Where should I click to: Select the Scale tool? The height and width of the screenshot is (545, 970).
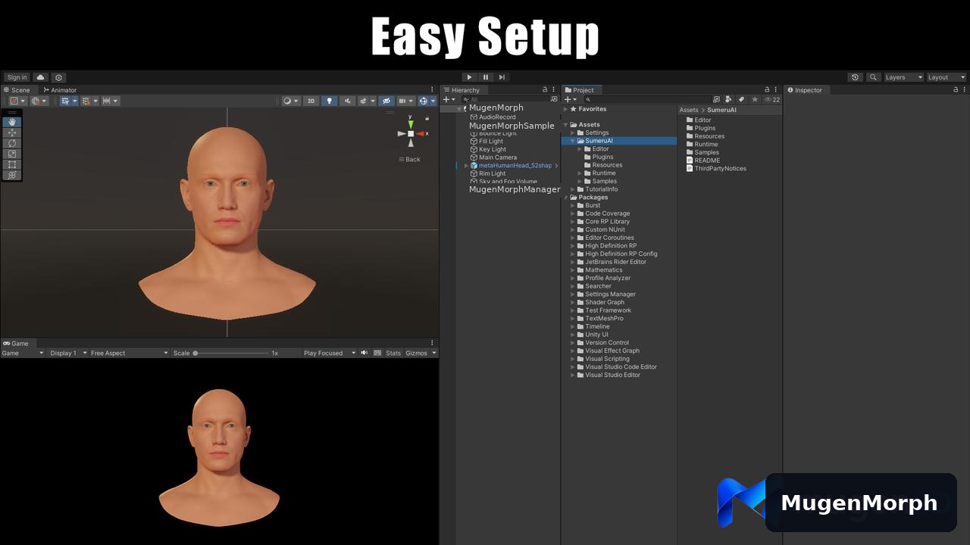pyautogui.click(x=12, y=154)
